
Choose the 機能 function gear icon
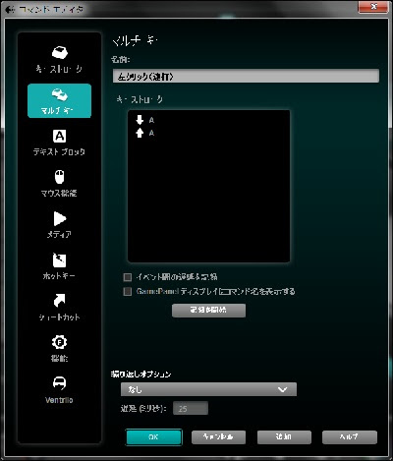59,342
